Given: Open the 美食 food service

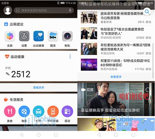Looking at the screenshot, I should click(x=10, y=111).
